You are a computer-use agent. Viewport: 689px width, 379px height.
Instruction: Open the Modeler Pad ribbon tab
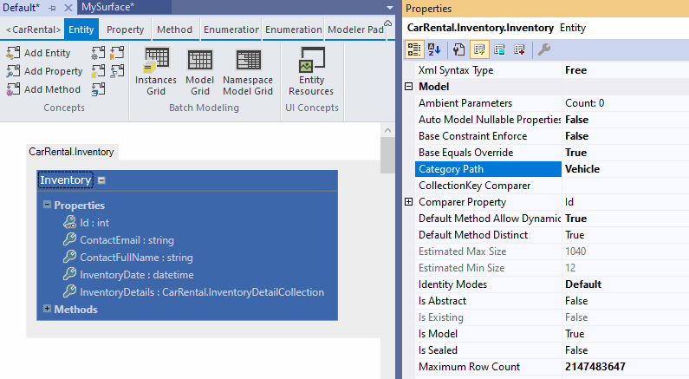click(x=356, y=29)
